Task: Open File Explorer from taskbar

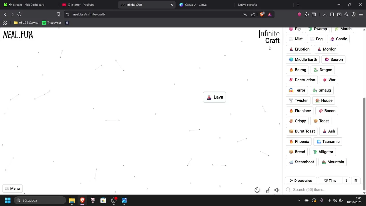Action: (x=72, y=200)
